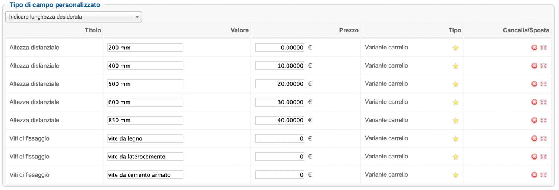The width and height of the screenshot is (559, 190).
Task: Click the move icon for 850 mm row
Action: tap(543, 120)
